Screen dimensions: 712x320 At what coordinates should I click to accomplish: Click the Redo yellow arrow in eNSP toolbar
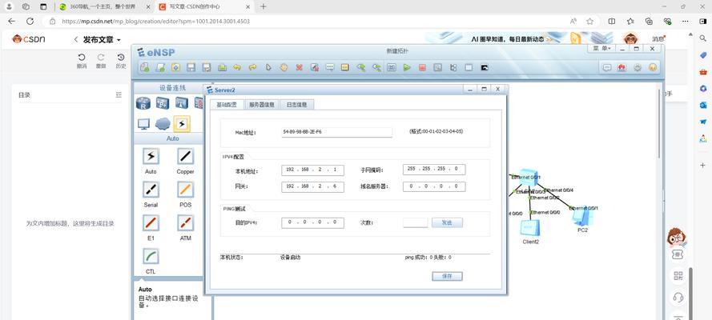coord(252,67)
